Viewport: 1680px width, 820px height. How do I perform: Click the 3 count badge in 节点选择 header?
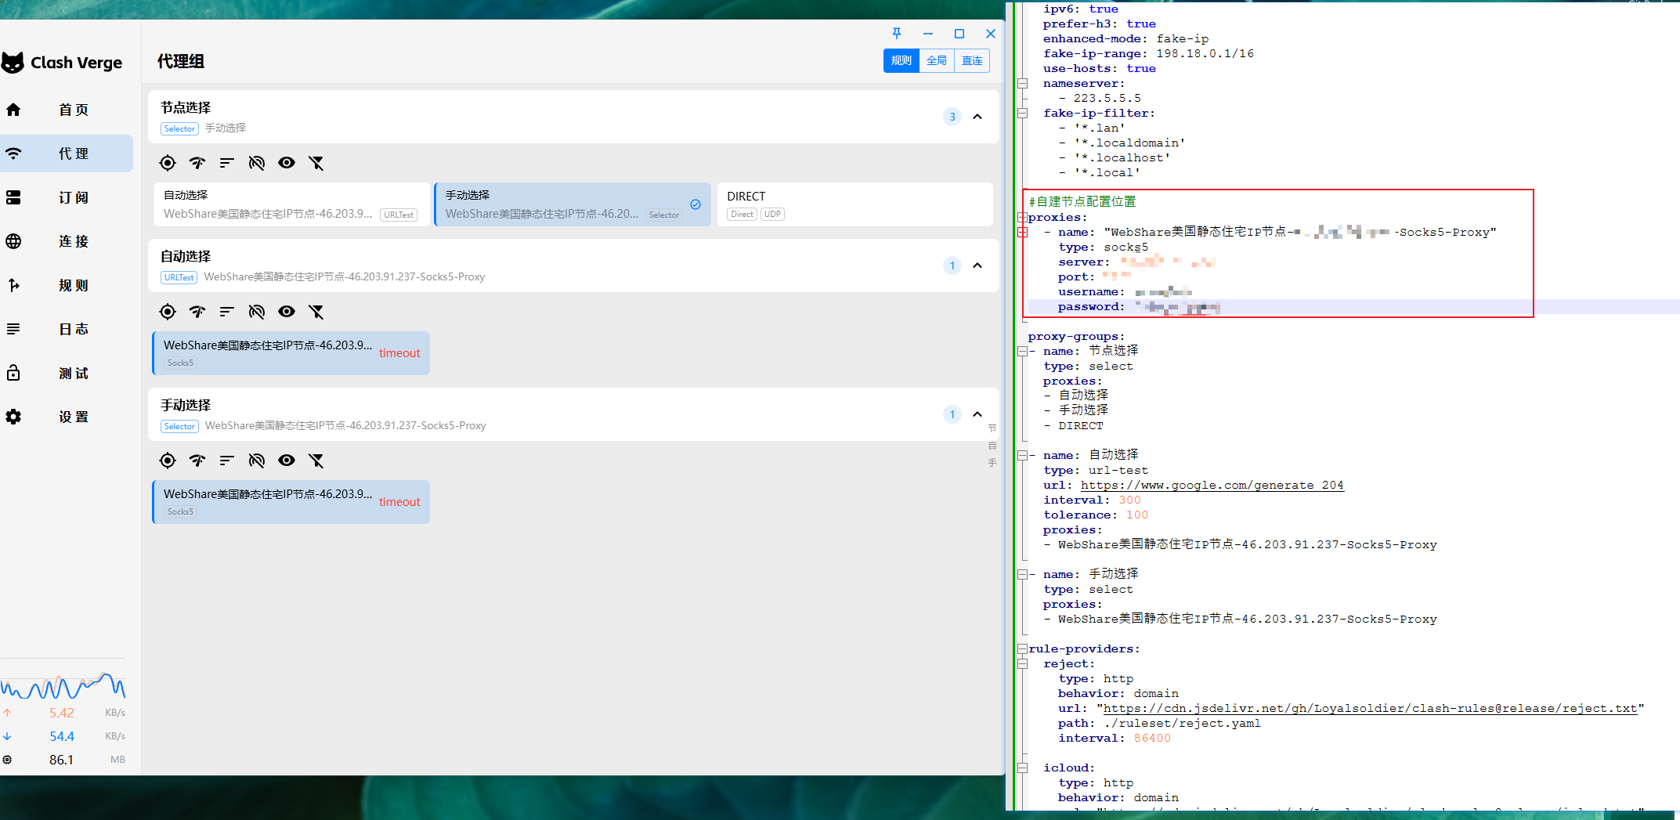pos(952,117)
